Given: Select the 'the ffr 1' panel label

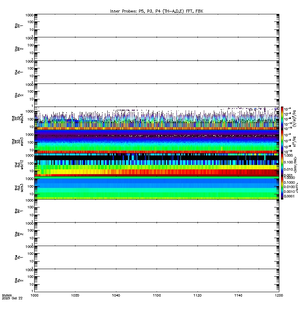Looking at the screenshot, I should click(19, 211).
